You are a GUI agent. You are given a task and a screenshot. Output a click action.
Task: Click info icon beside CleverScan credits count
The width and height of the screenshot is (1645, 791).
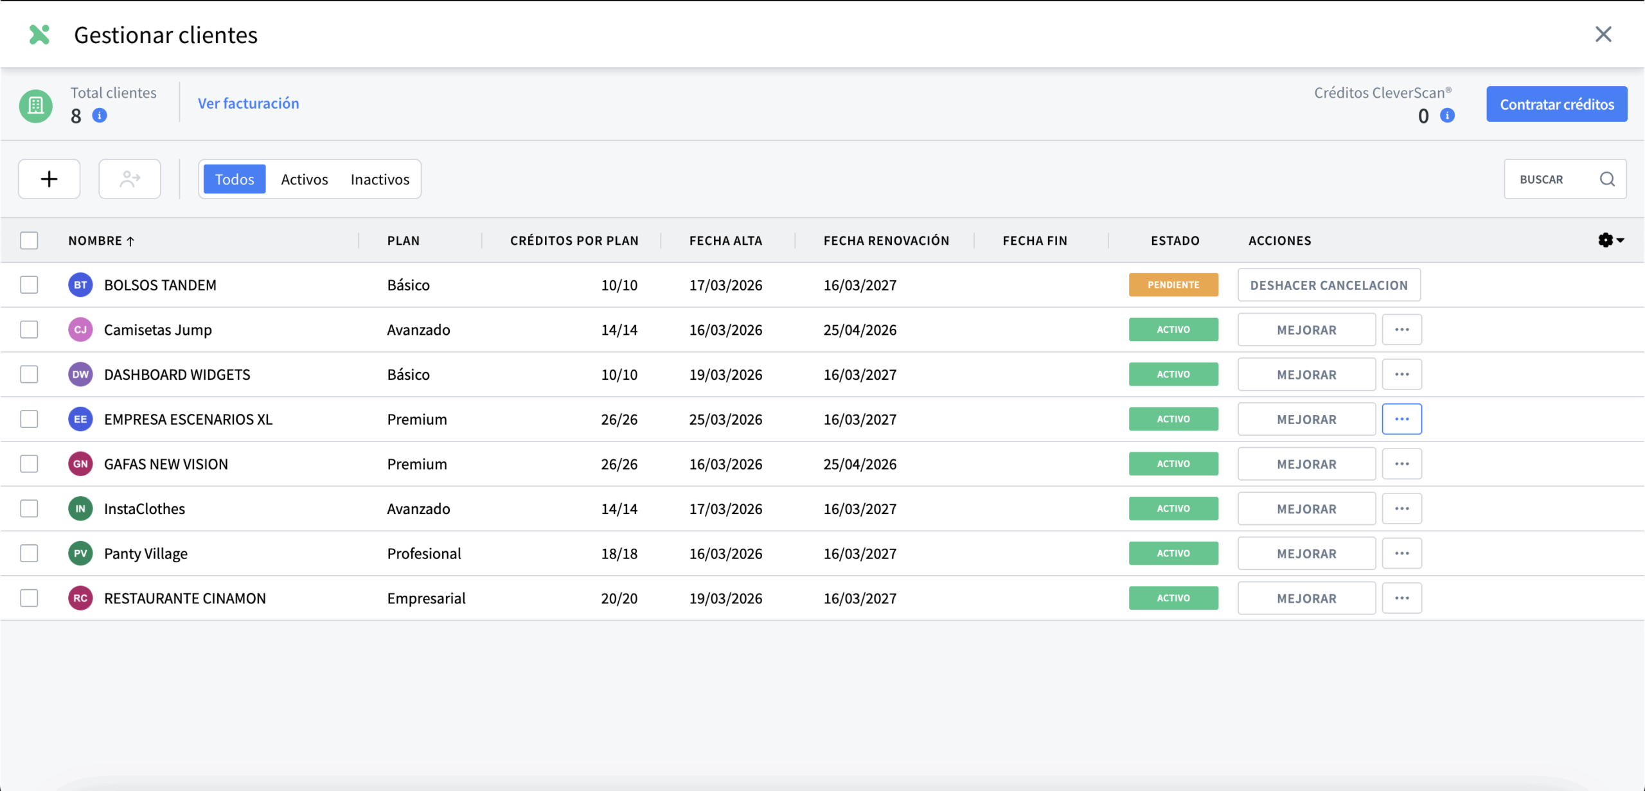(1447, 116)
